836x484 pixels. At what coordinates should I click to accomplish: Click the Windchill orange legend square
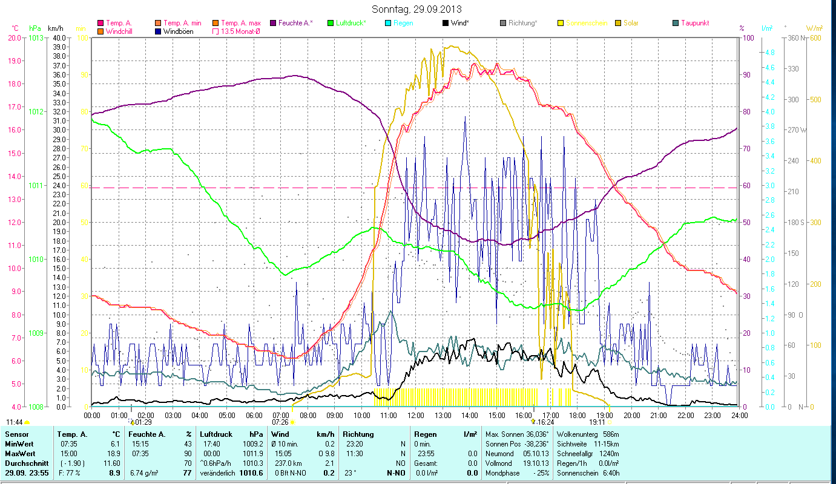pos(100,31)
